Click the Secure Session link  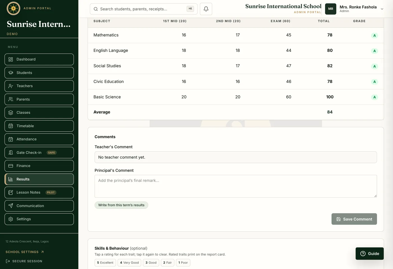pyautogui.click(x=24, y=261)
